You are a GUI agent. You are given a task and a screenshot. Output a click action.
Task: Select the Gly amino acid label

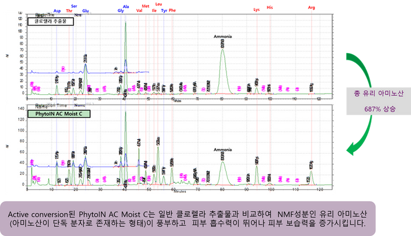click(121, 11)
